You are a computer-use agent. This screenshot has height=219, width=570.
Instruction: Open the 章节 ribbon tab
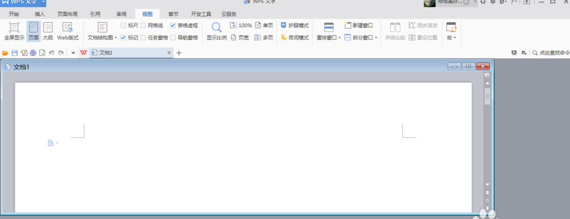[x=173, y=14]
